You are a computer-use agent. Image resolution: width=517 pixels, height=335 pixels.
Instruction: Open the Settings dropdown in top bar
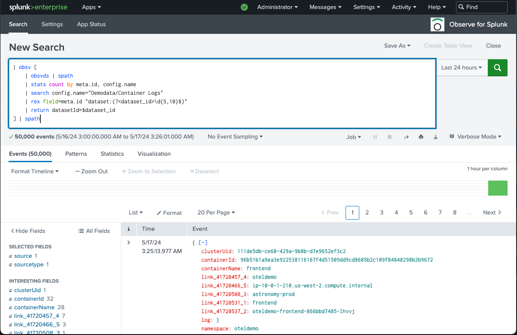click(367, 7)
